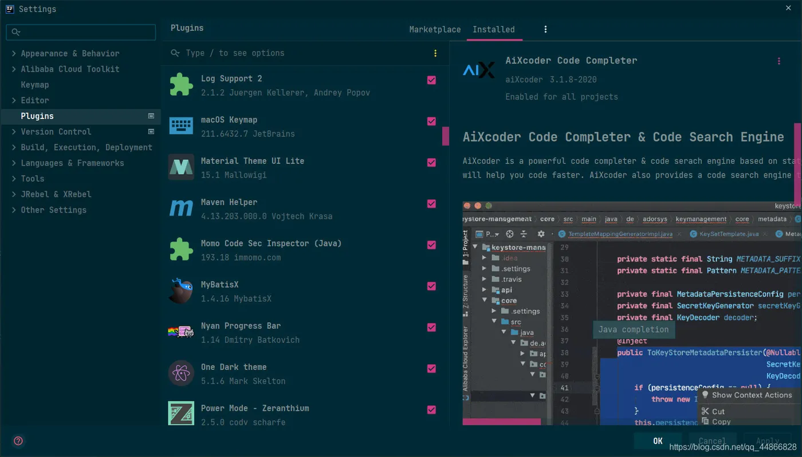This screenshot has height=457, width=802.
Task: Click the Apply button
Action: pyautogui.click(x=768, y=441)
